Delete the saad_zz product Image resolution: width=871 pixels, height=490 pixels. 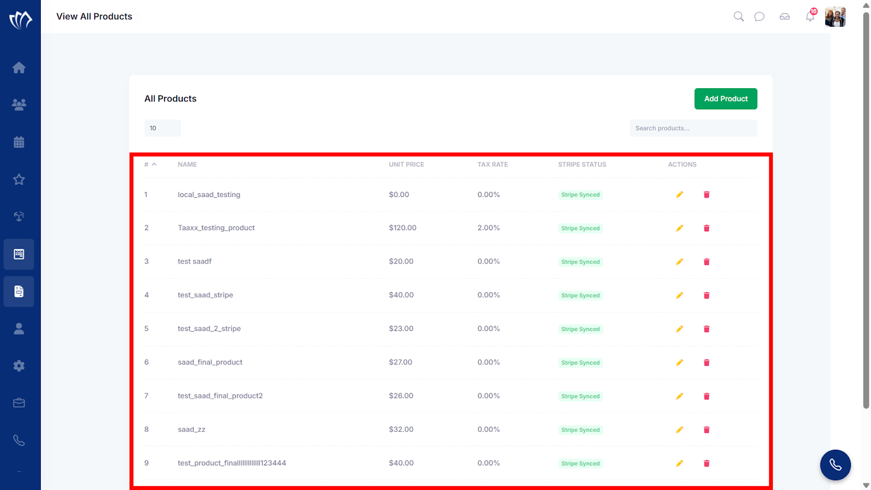(707, 430)
